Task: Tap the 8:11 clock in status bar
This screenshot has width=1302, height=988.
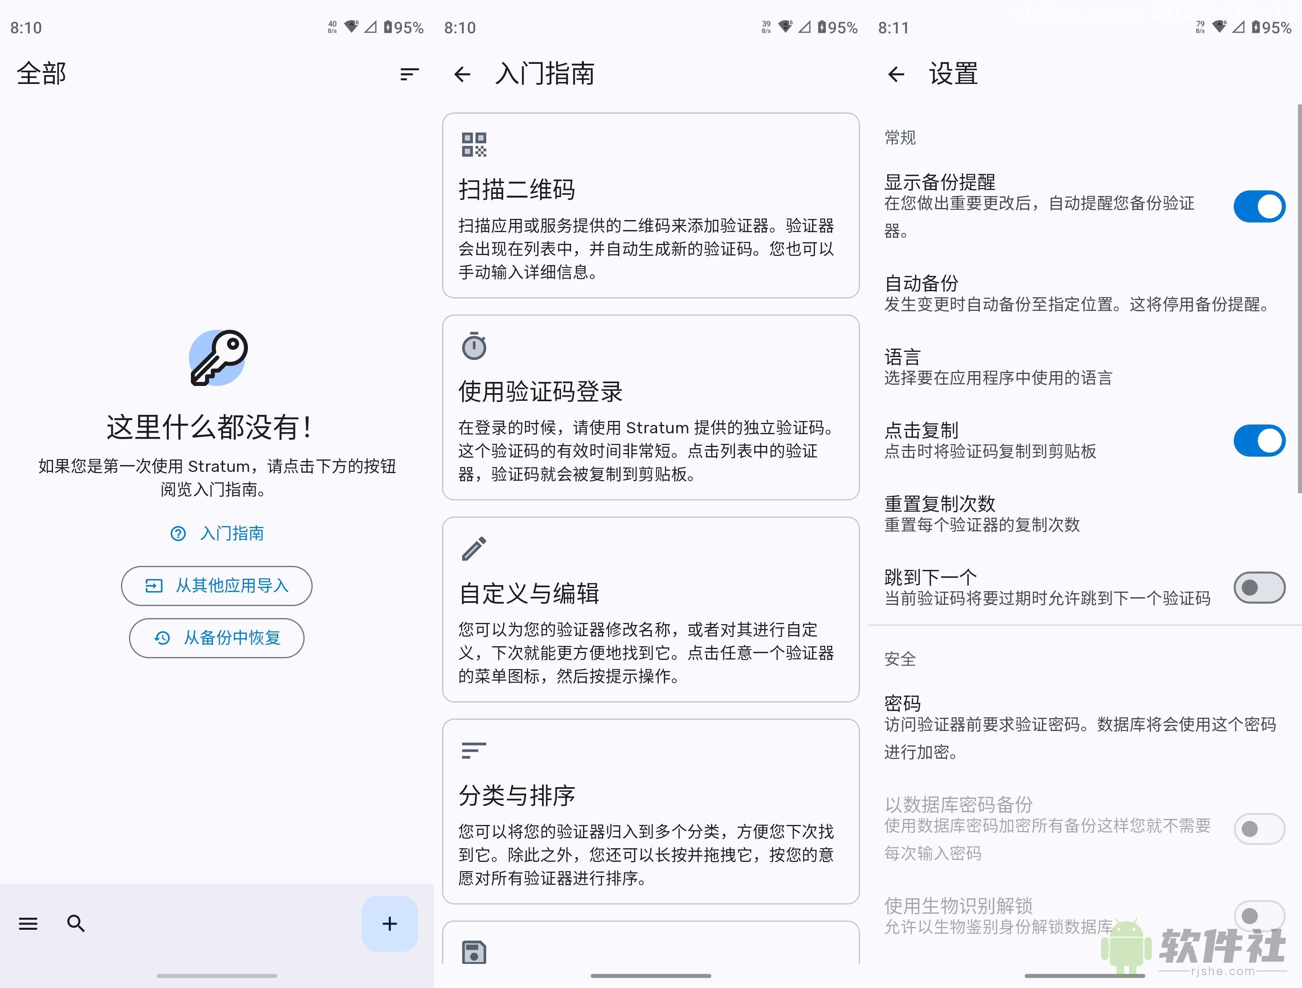Action: (893, 28)
